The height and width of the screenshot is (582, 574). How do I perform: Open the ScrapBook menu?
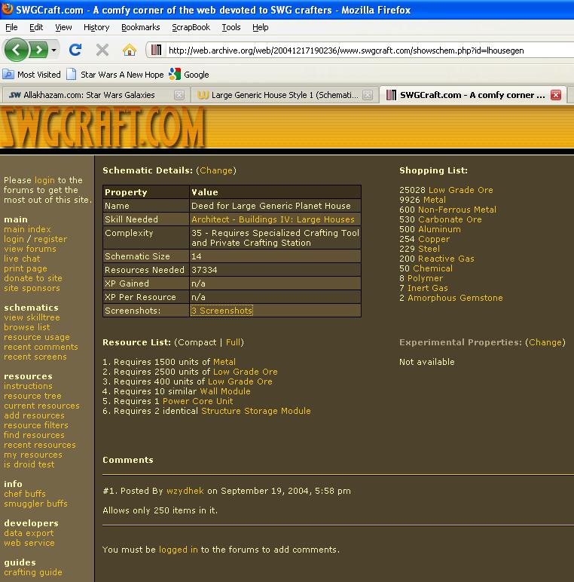[191, 27]
